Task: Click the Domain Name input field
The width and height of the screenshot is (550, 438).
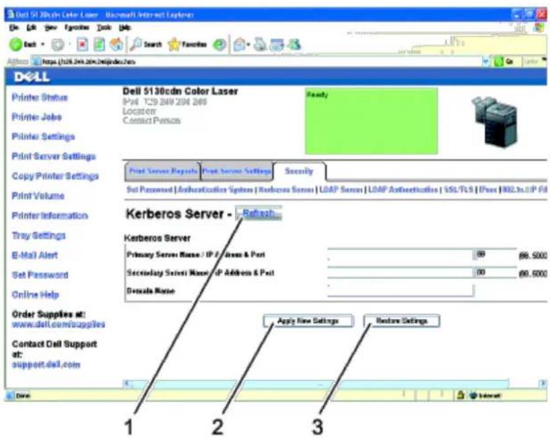Action: pos(401,291)
